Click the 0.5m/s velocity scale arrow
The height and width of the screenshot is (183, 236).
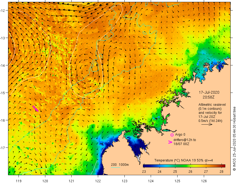point(207,124)
